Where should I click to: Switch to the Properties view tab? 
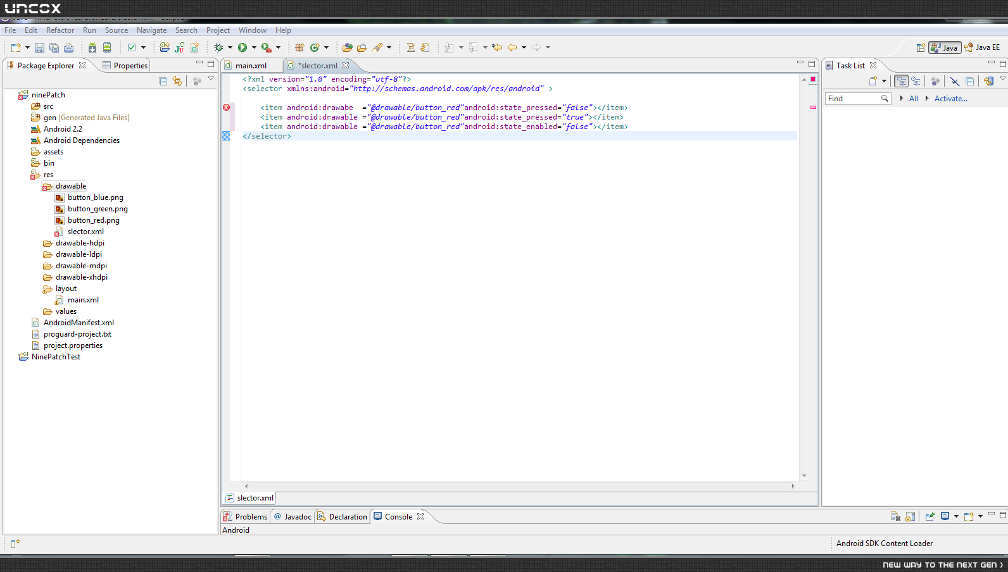[125, 66]
